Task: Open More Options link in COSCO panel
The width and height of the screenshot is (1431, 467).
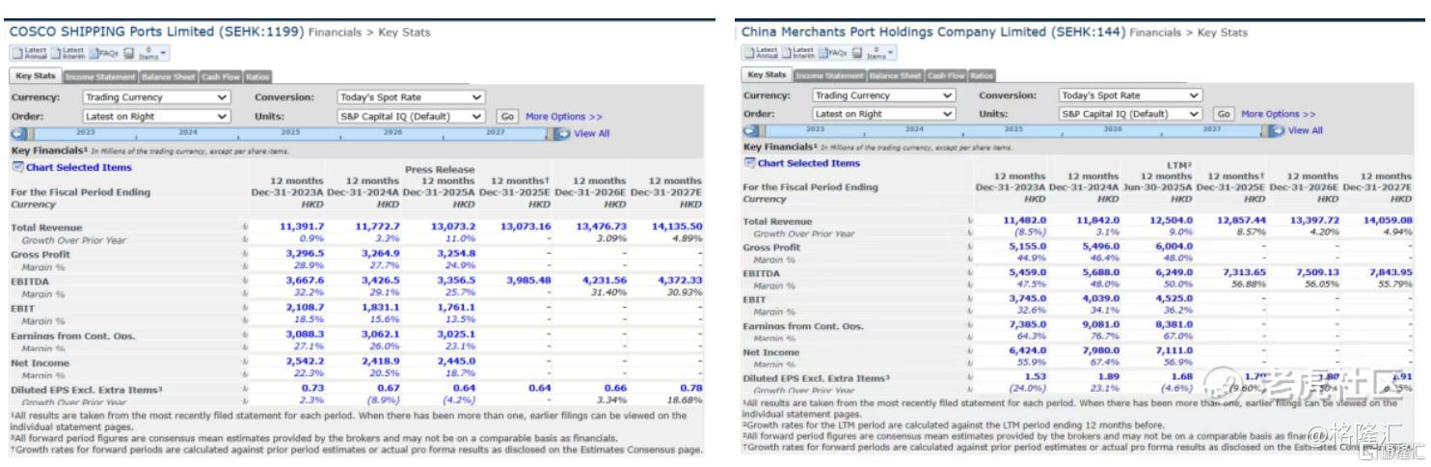Action: pos(564,117)
